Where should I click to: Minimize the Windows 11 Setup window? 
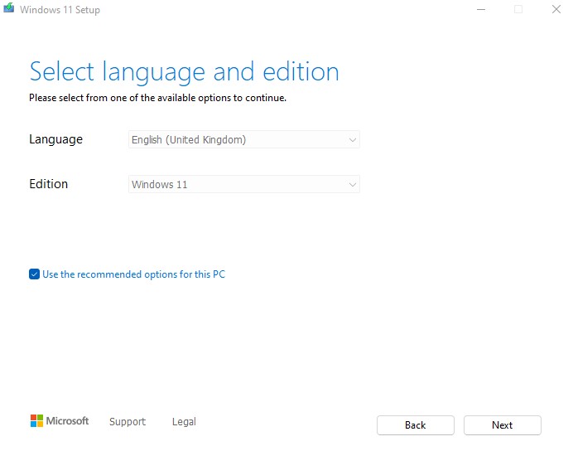(481, 9)
